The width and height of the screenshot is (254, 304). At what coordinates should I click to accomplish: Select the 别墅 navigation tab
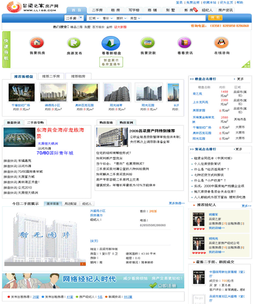(x=170, y=10)
